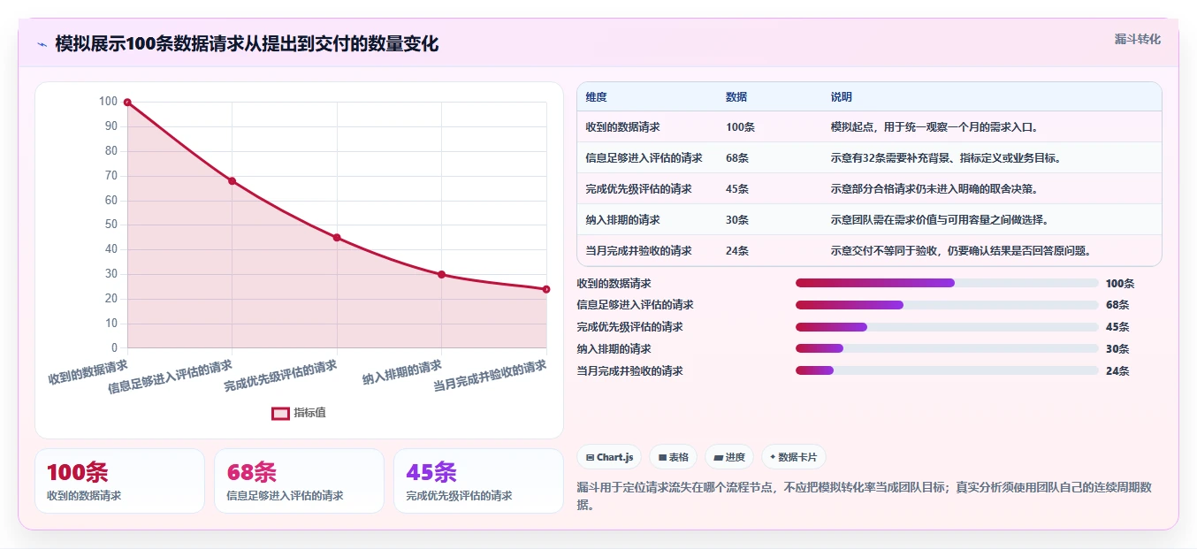1197x549 pixels.
Task: Click the 30条 value in the table
Action: (737, 220)
